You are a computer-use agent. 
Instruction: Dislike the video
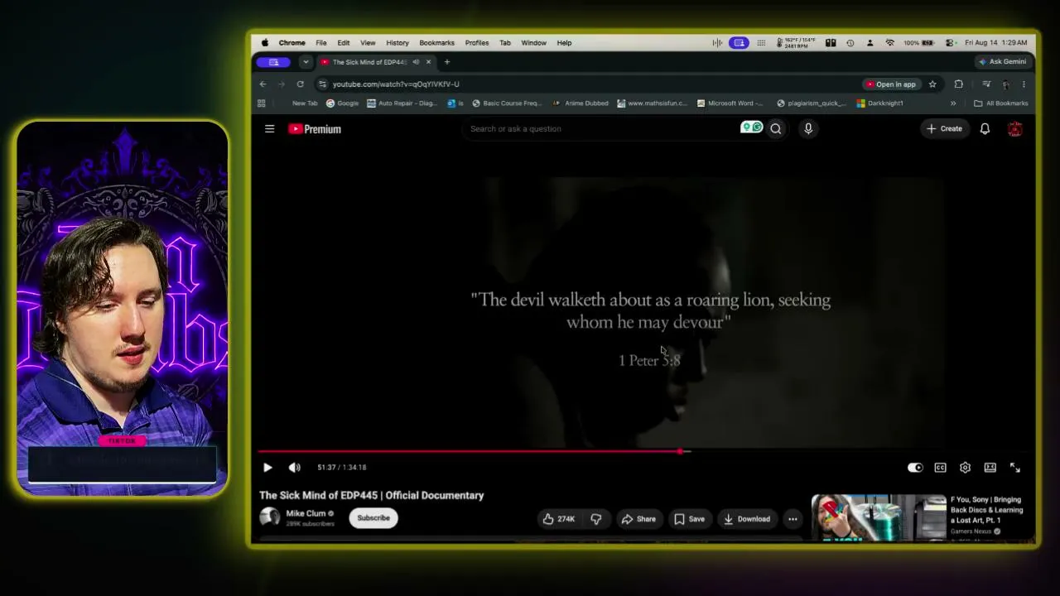[x=595, y=519]
